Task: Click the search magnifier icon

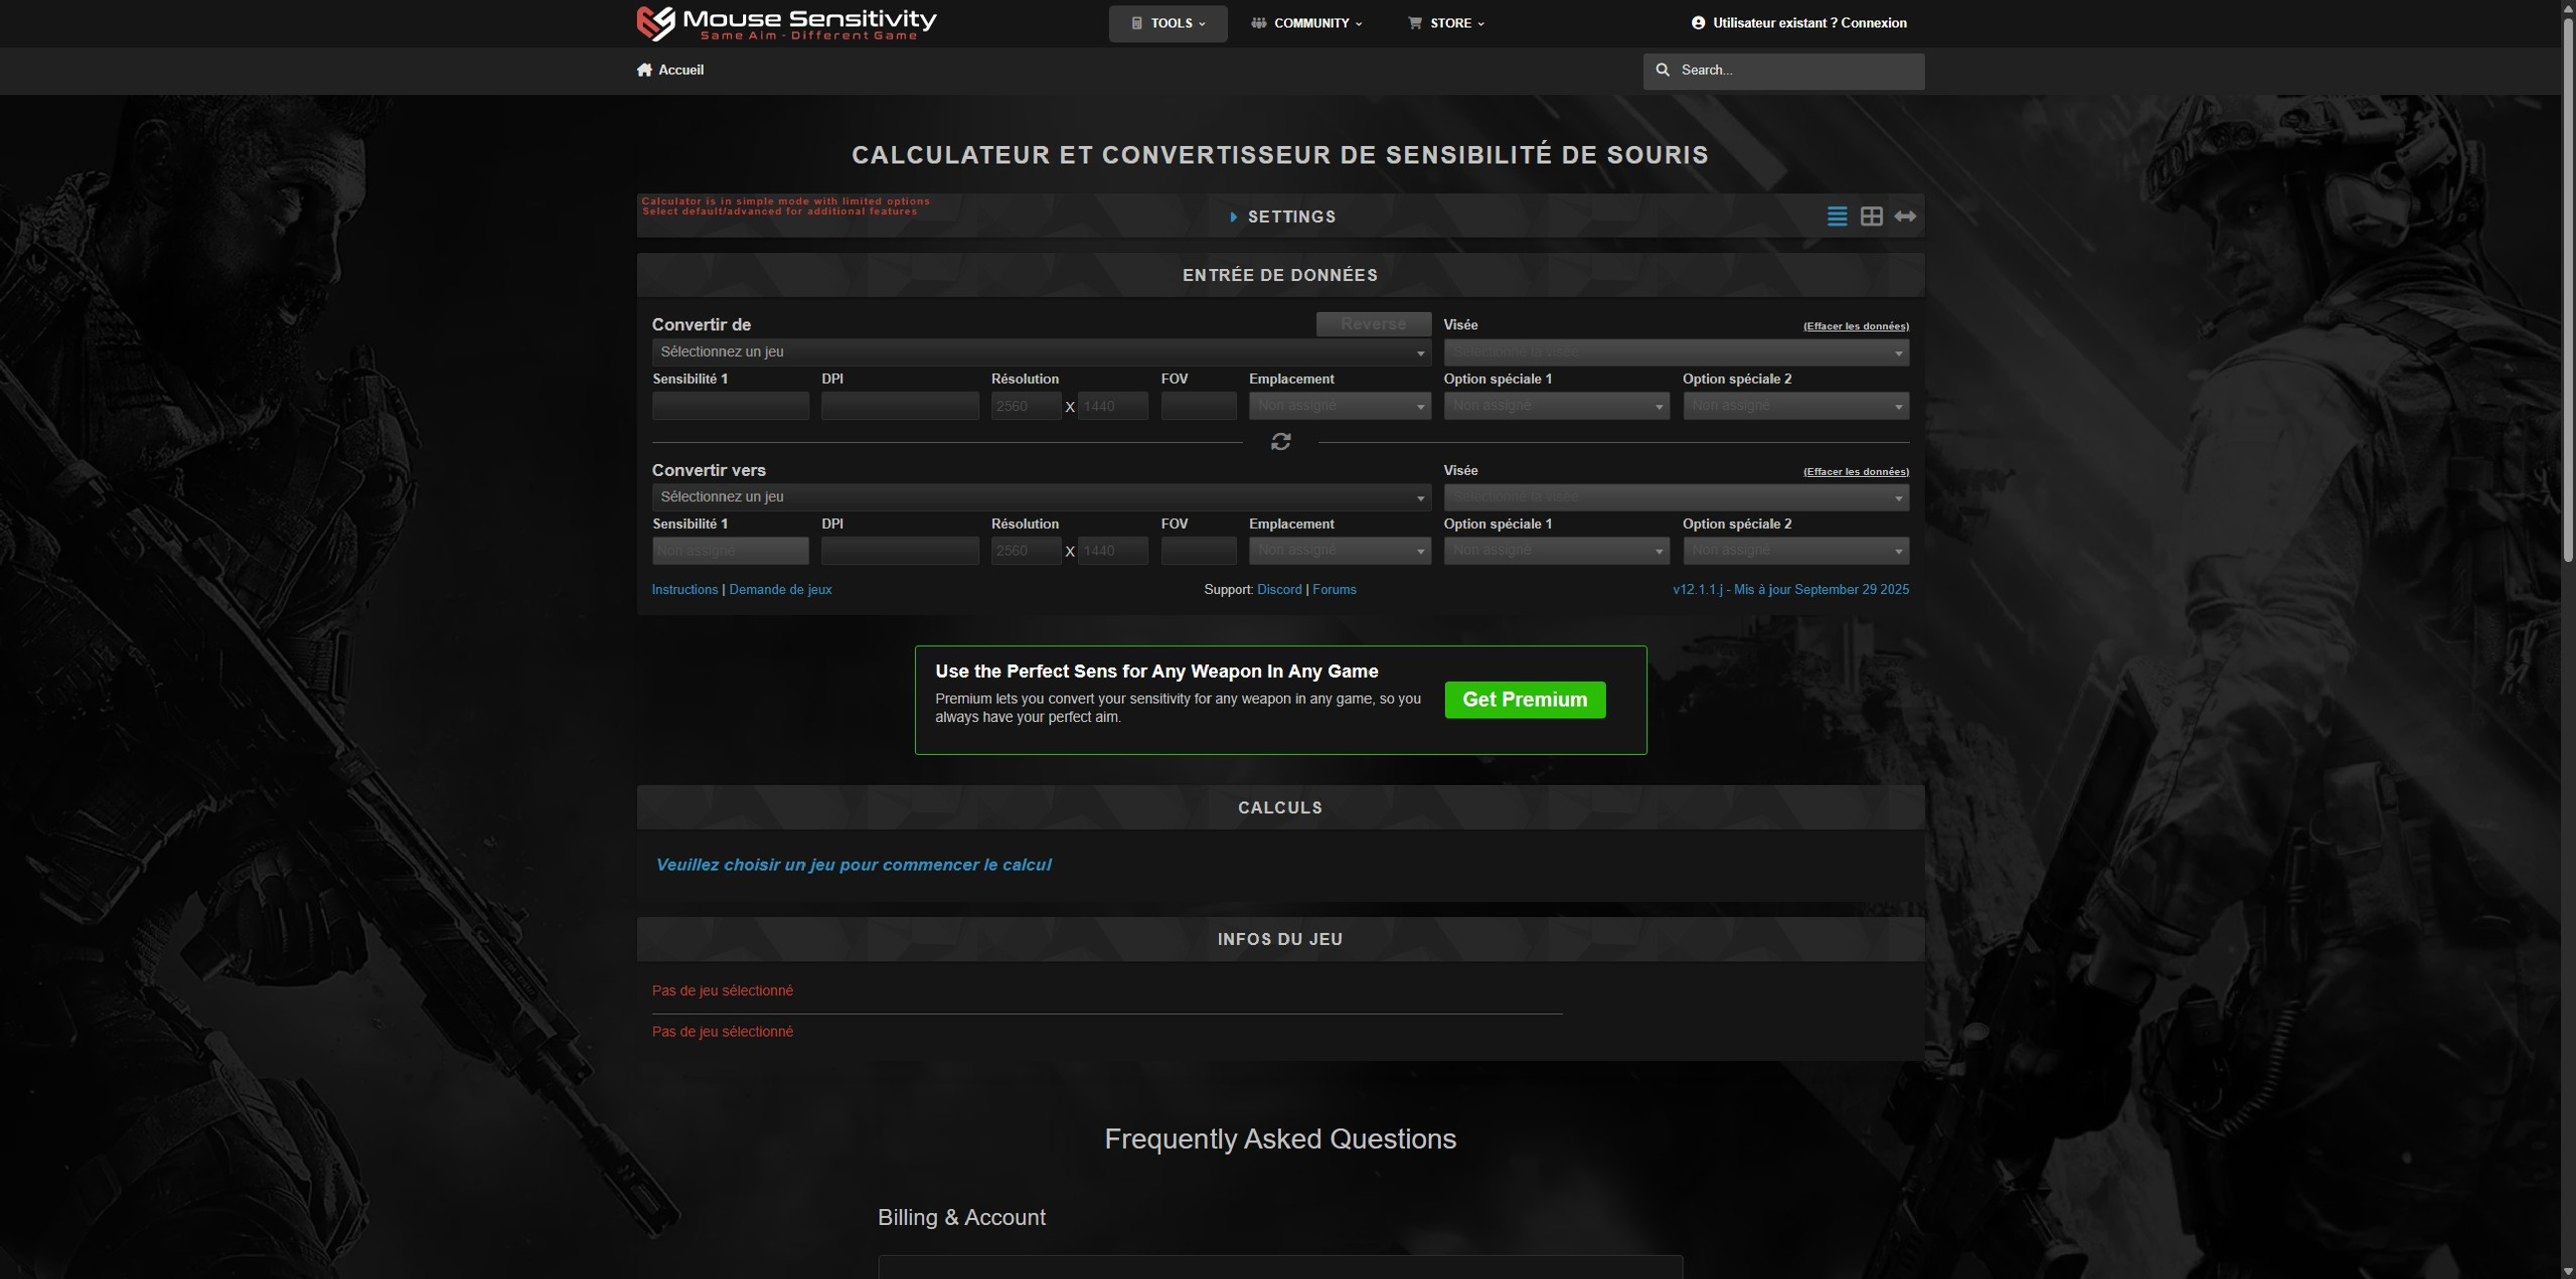Action: point(1663,70)
